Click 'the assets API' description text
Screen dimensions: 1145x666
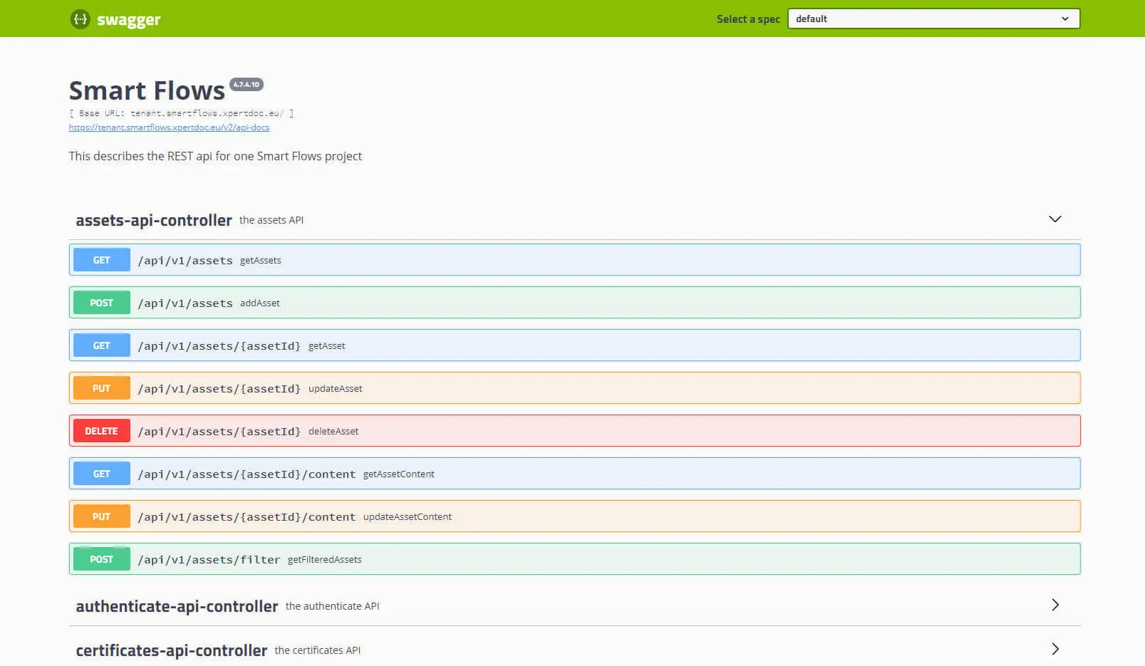271,220
